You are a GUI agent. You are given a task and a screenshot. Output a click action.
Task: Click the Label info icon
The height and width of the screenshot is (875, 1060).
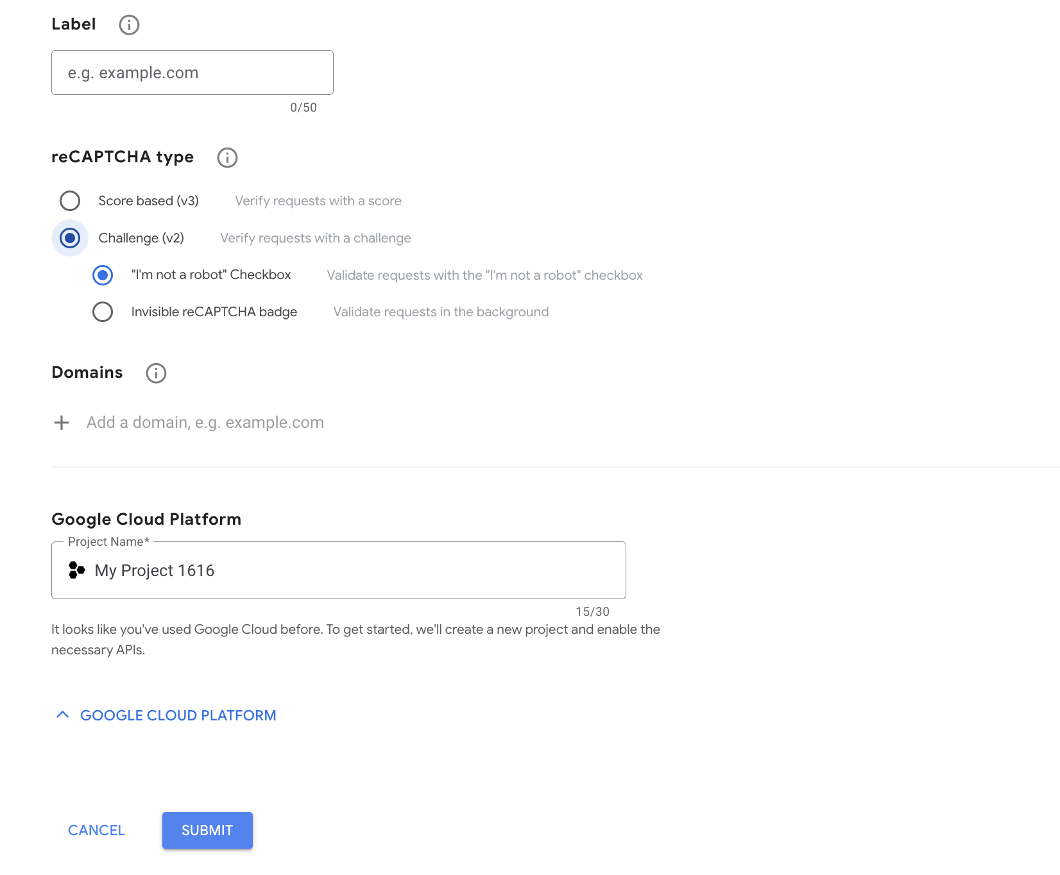tap(129, 25)
